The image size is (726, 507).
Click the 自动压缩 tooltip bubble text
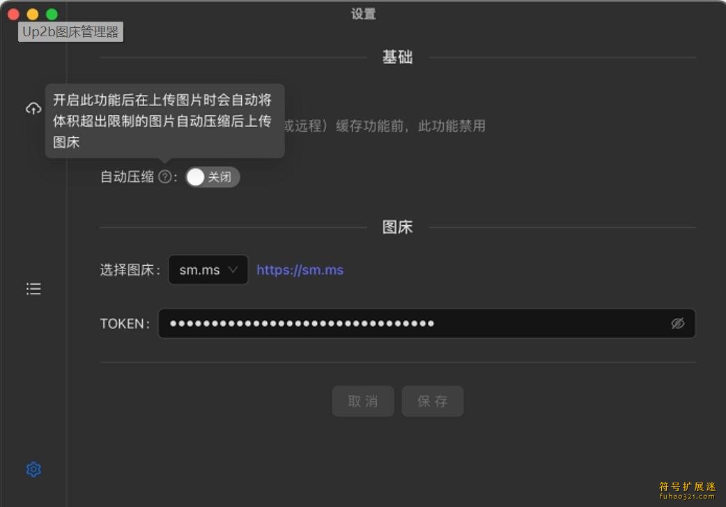(x=163, y=120)
